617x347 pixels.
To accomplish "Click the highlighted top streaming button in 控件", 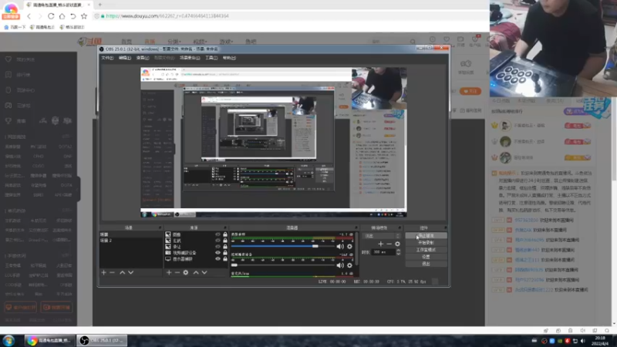I will click(x=426, y=236).
